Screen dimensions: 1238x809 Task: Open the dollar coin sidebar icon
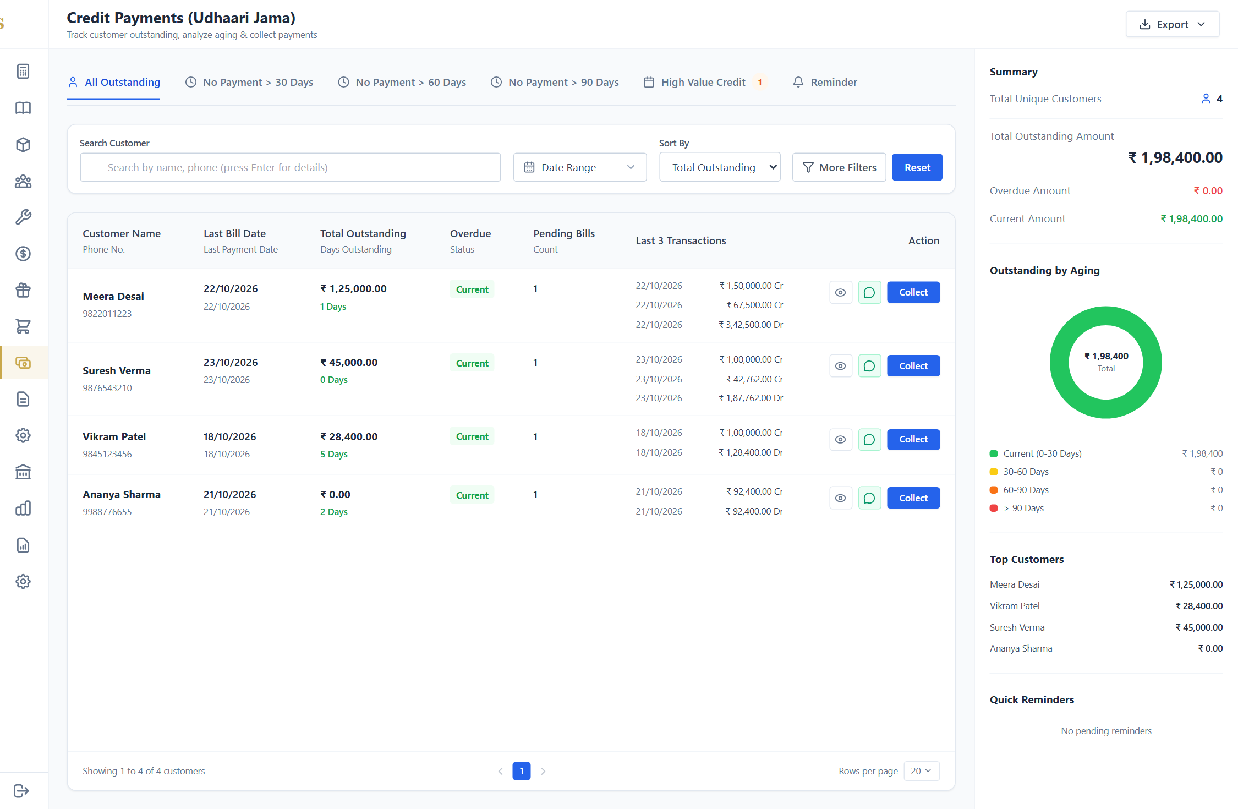(23, 254)
